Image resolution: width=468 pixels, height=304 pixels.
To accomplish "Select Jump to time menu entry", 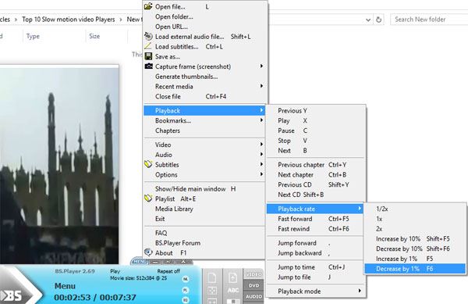I will pos(315,267).
